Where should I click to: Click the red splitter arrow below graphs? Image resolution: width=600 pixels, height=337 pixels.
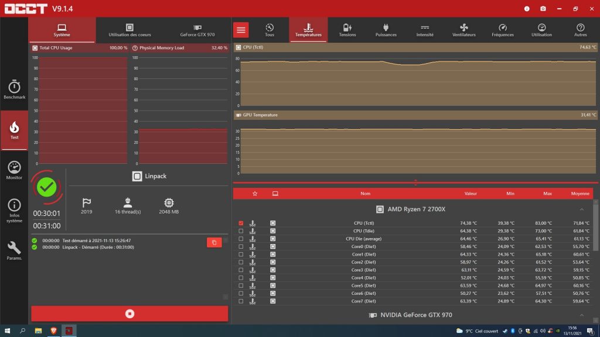(415, 183)
